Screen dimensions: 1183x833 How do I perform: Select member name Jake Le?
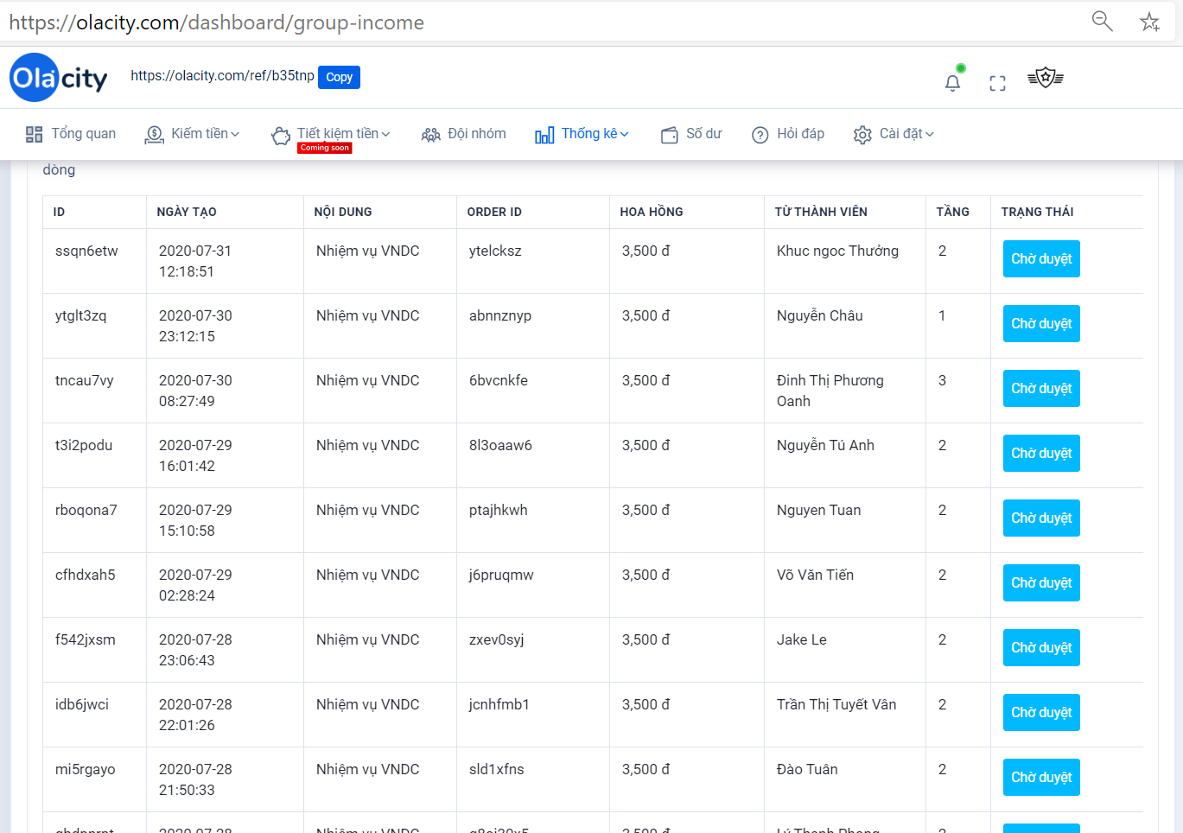click(801, 640)
